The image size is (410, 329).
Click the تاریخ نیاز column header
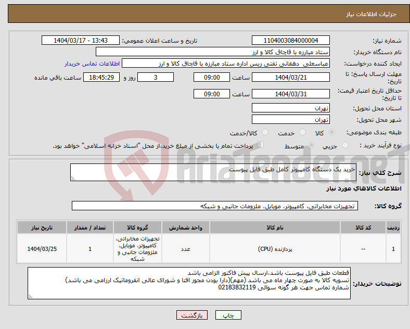coord(42,227)
